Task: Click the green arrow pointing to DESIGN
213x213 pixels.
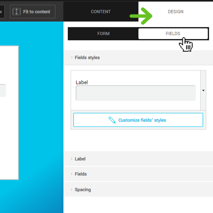Action: (141, 16)
